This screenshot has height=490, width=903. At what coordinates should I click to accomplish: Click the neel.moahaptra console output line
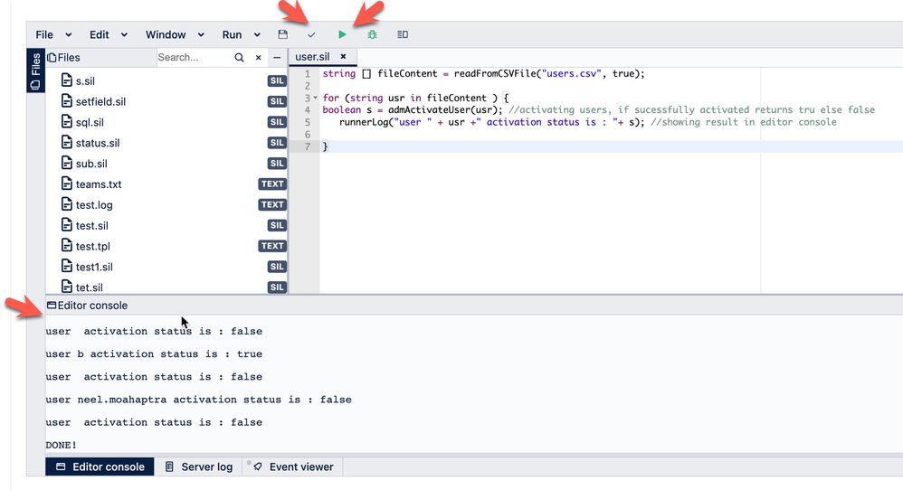click(199, 400)
